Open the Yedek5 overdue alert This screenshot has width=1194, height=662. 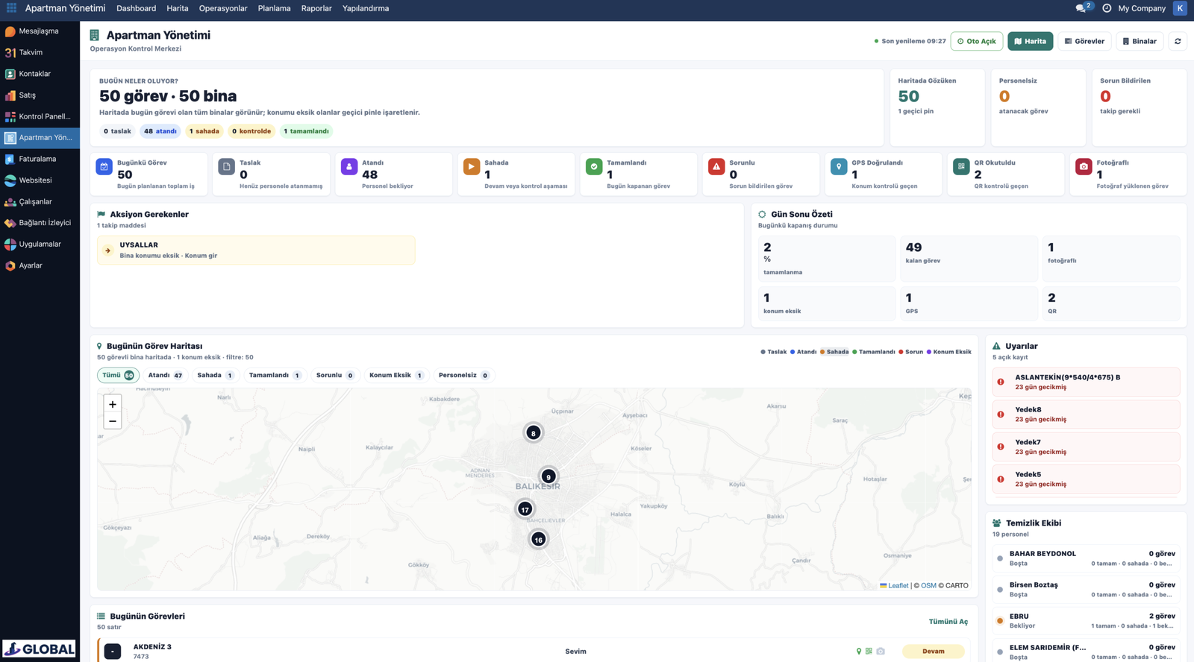tap(1086, 479)
